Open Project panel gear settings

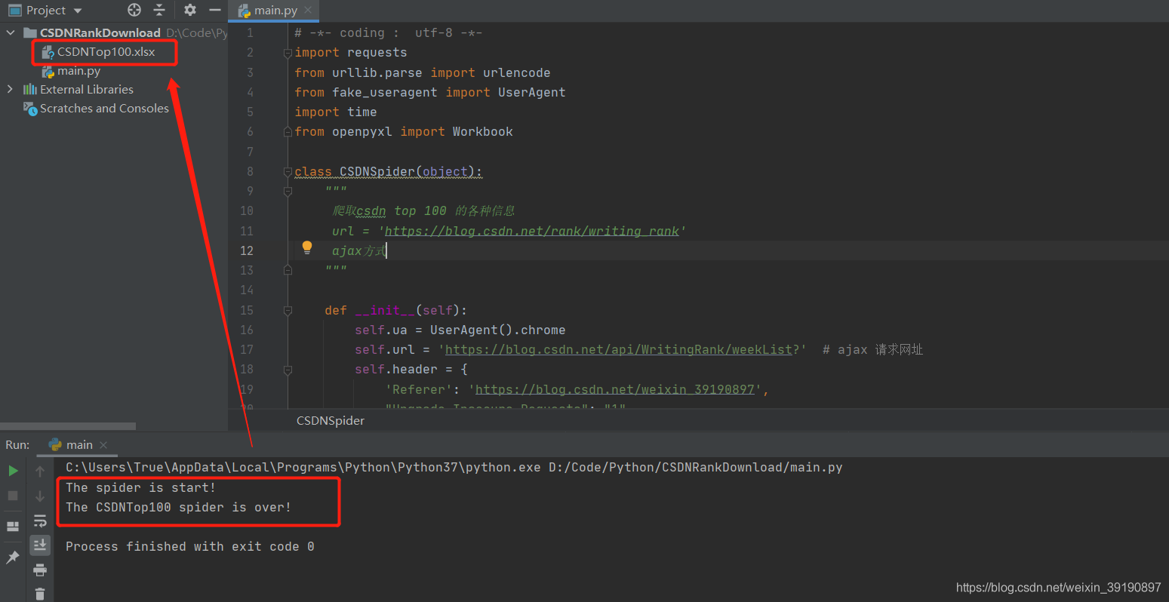point(190,10)
